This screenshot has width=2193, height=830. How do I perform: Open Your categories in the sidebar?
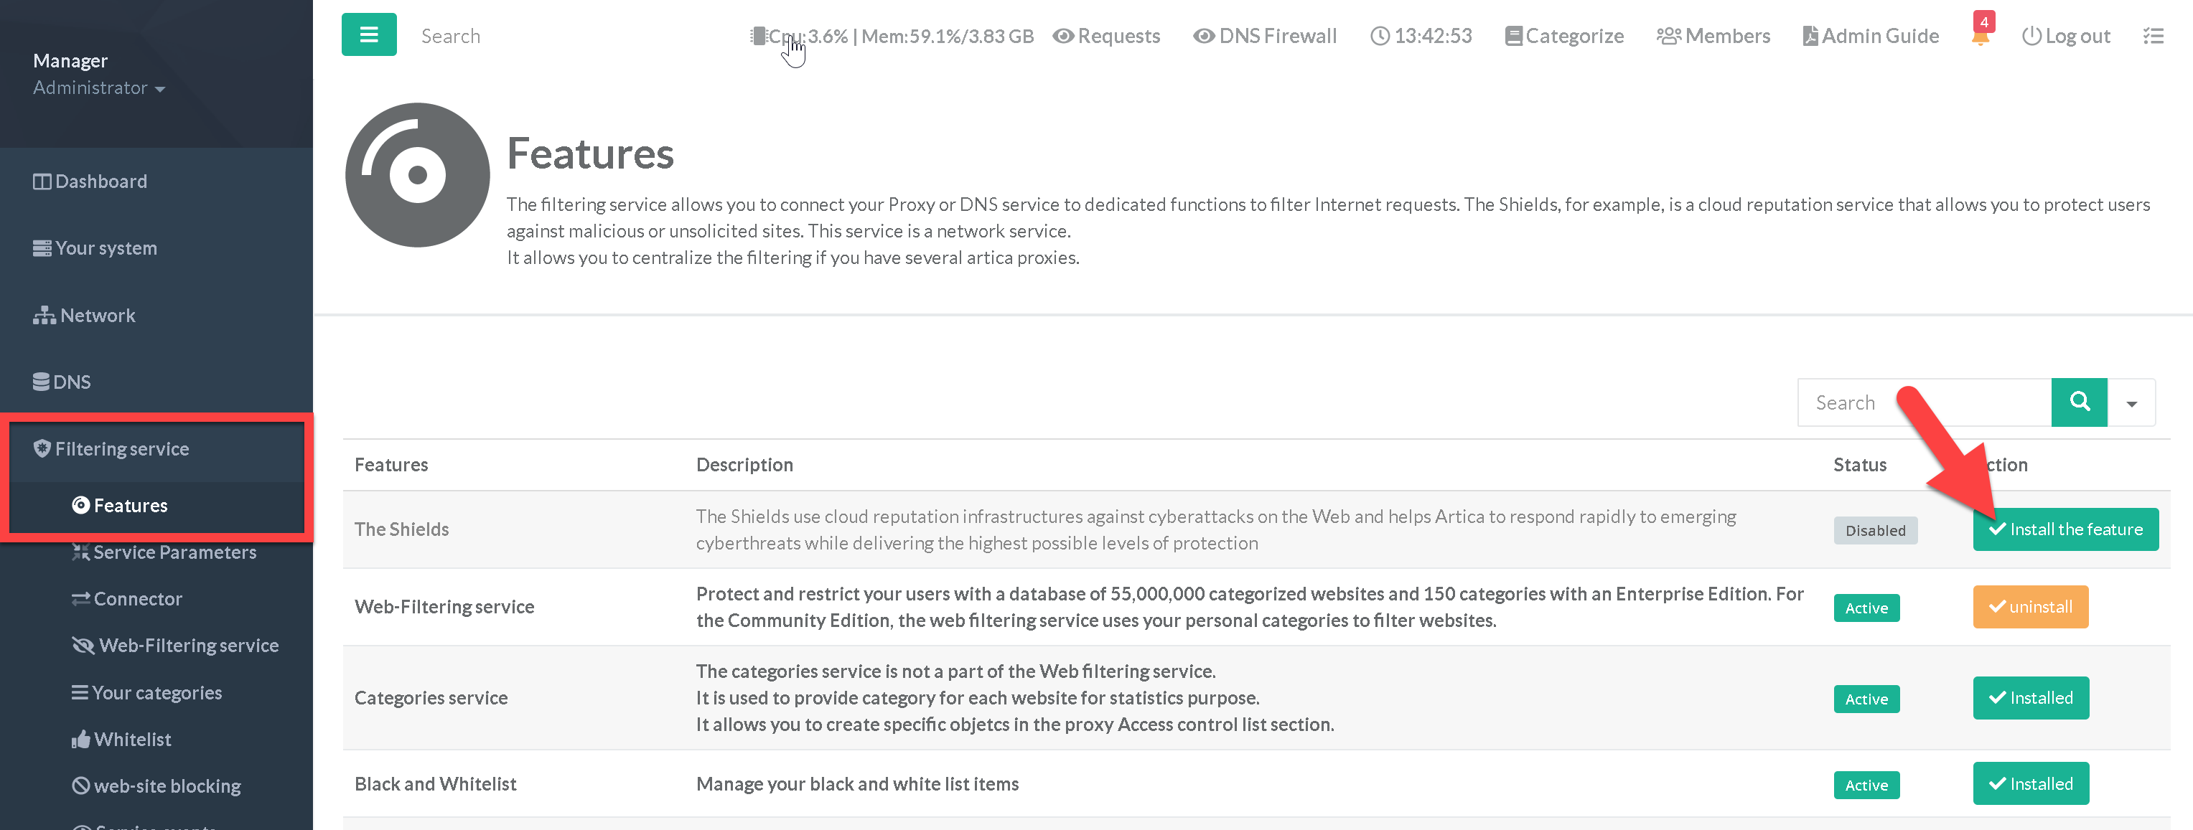pyautogui.click(x=147, y=692)
